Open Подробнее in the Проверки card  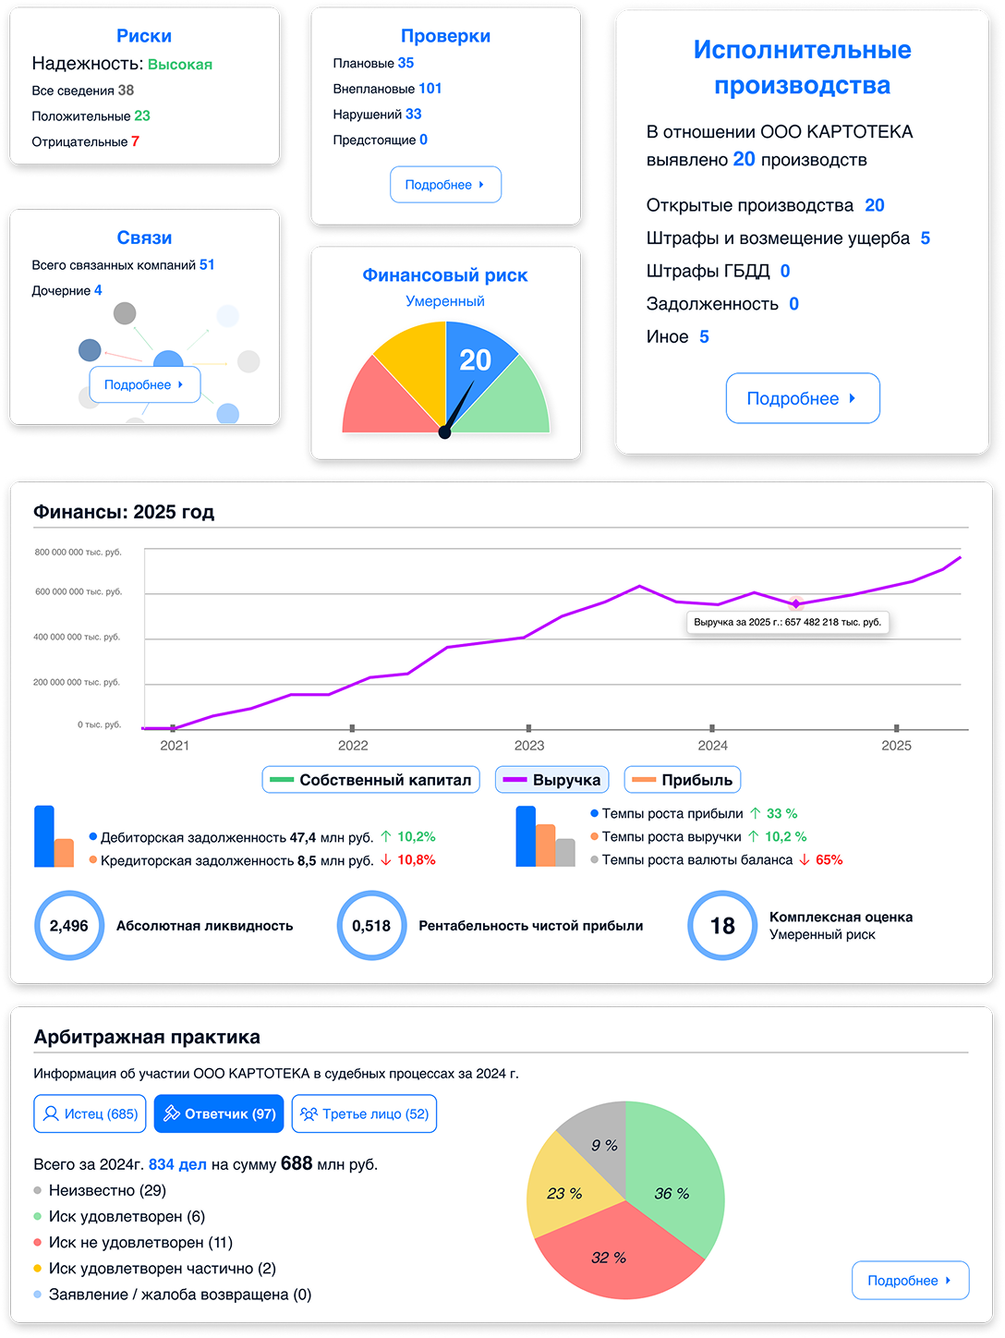(x=445, y=185)
